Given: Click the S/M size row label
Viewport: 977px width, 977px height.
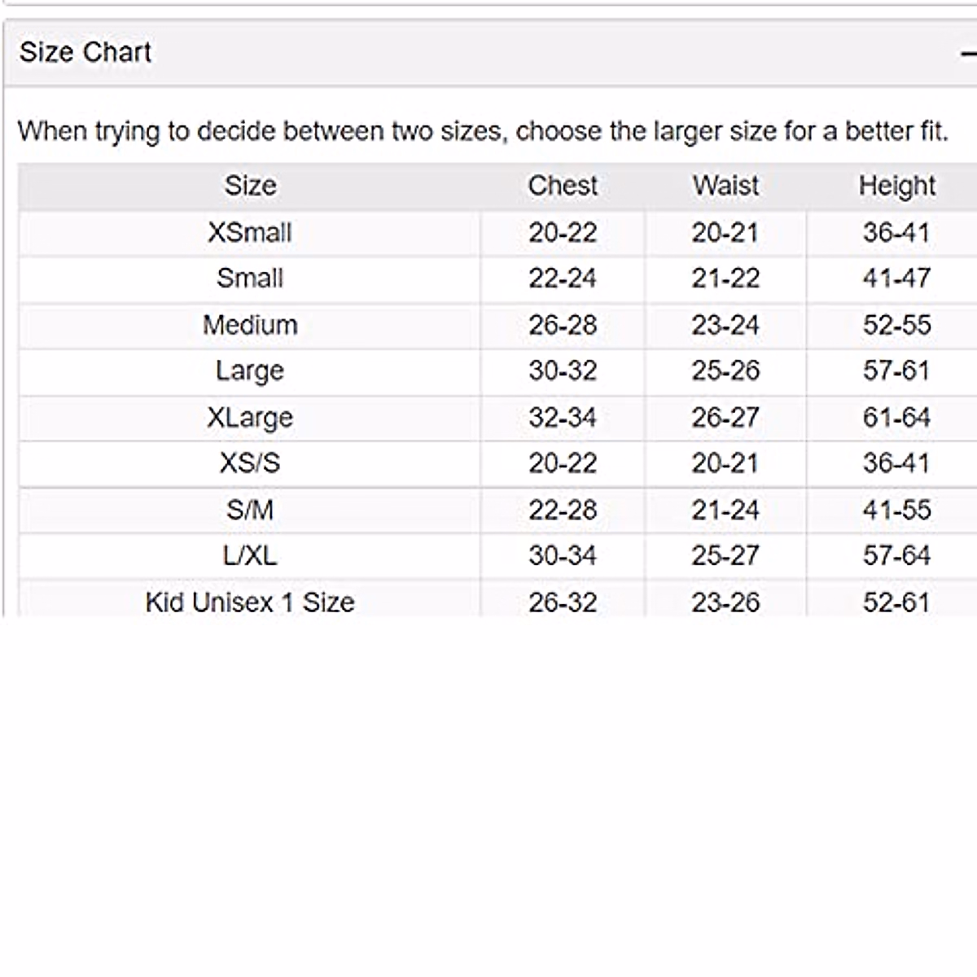Looking at the screenshot, I should click(250, 510).
